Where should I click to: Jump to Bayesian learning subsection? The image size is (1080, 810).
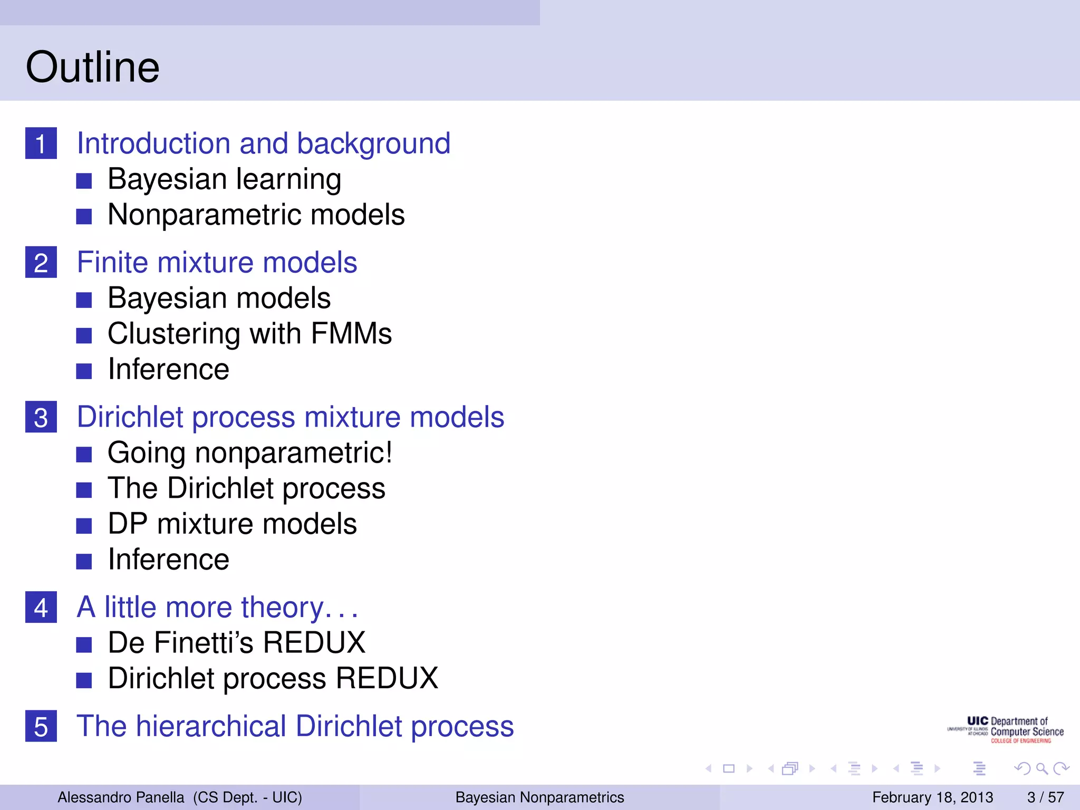click(225, 179)
